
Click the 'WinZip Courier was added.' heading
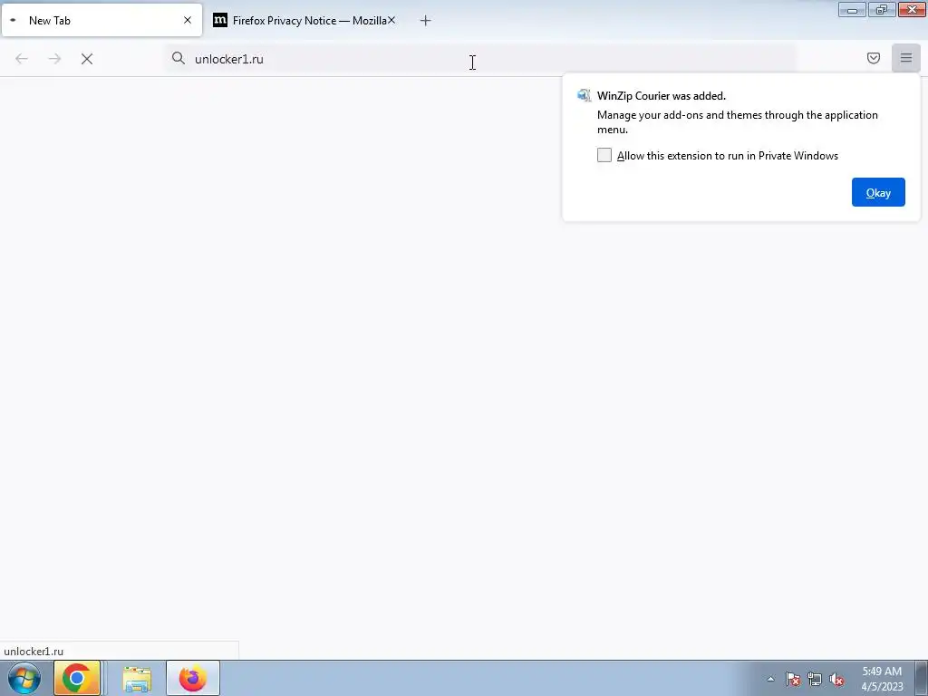point(661,96)
